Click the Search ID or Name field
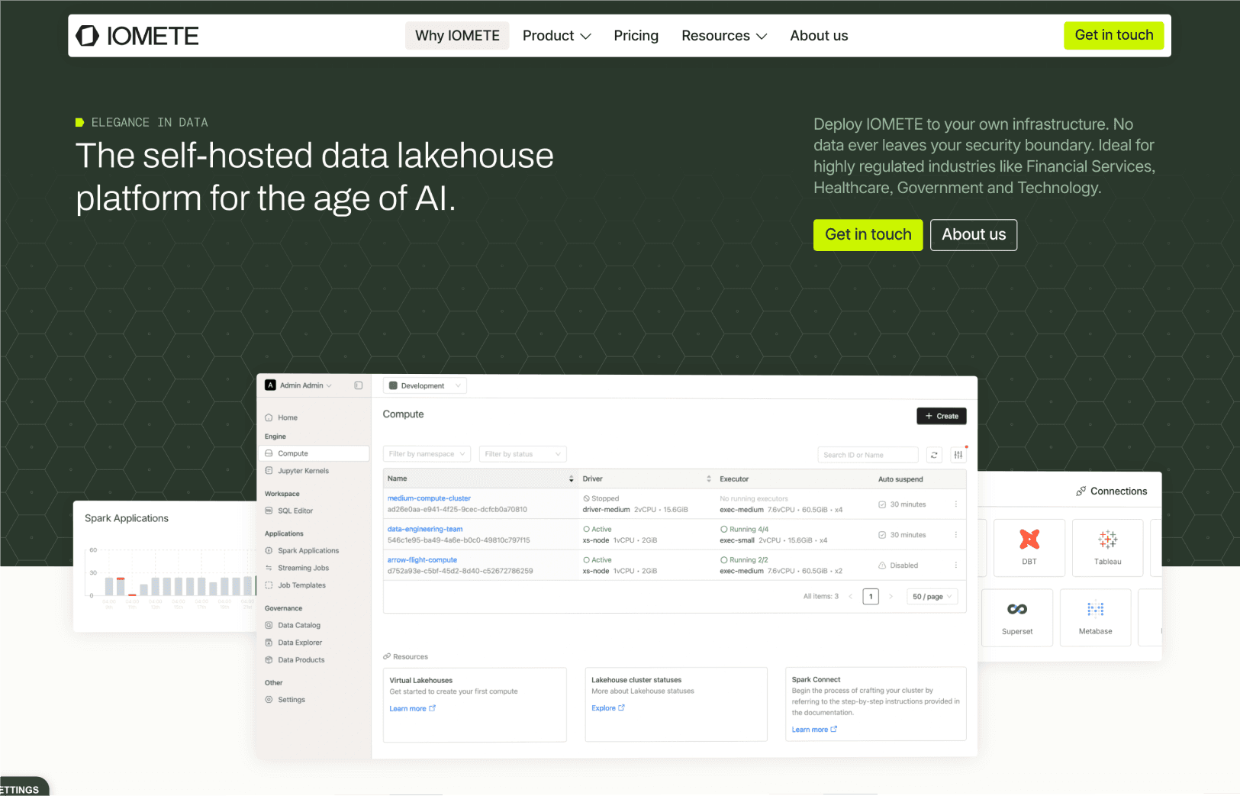Screen dimensions: 1240x796 (x=868, y=455)
